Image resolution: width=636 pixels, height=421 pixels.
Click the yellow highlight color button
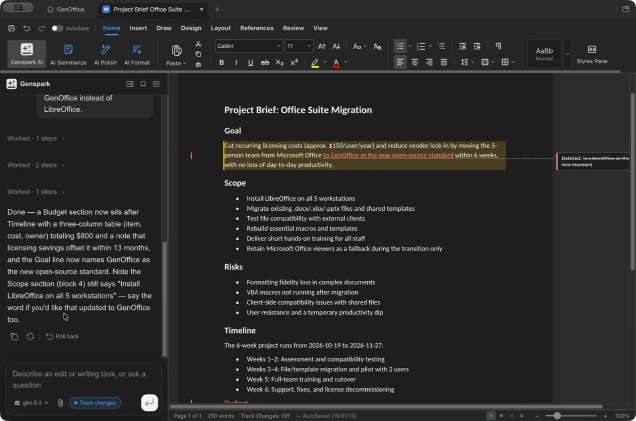(315, 62)
